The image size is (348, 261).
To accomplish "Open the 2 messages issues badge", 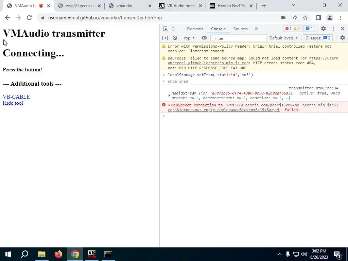I will point(309,29).
